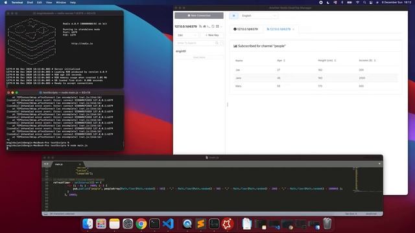Toggle the theme button beside the language selector
This screenshot has height=233, width=415.
coord(233,16)
